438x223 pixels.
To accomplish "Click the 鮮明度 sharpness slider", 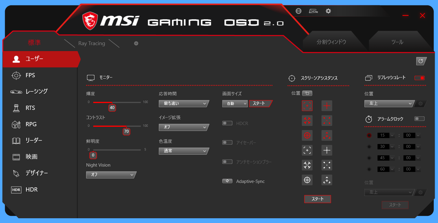I will pyautogui.click(x=117, y=150).
